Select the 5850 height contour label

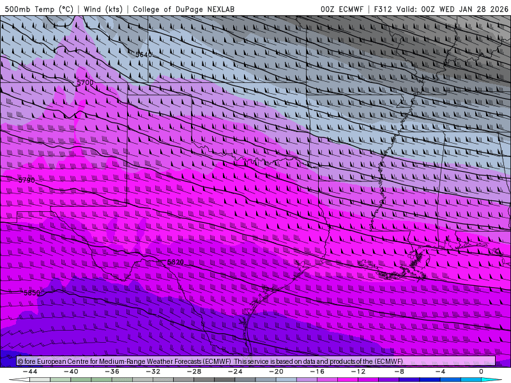32,293
